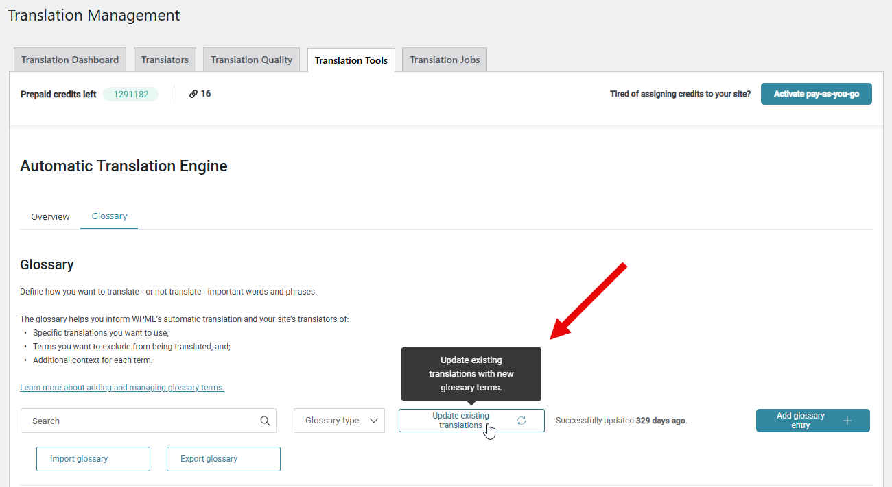Click the search magnifier icon

(265, 421)
